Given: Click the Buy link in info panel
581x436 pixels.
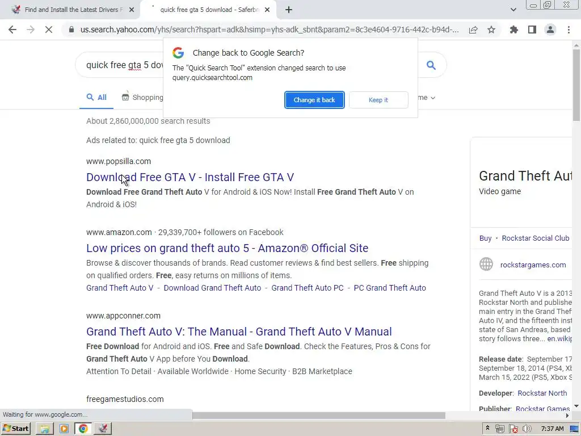Looking at the screenshot, I should (x=486, y=238).
